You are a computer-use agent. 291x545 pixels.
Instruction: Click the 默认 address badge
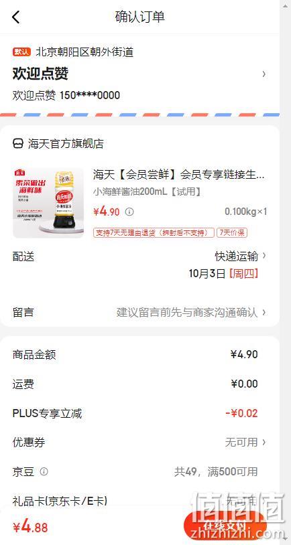(22, 52)
